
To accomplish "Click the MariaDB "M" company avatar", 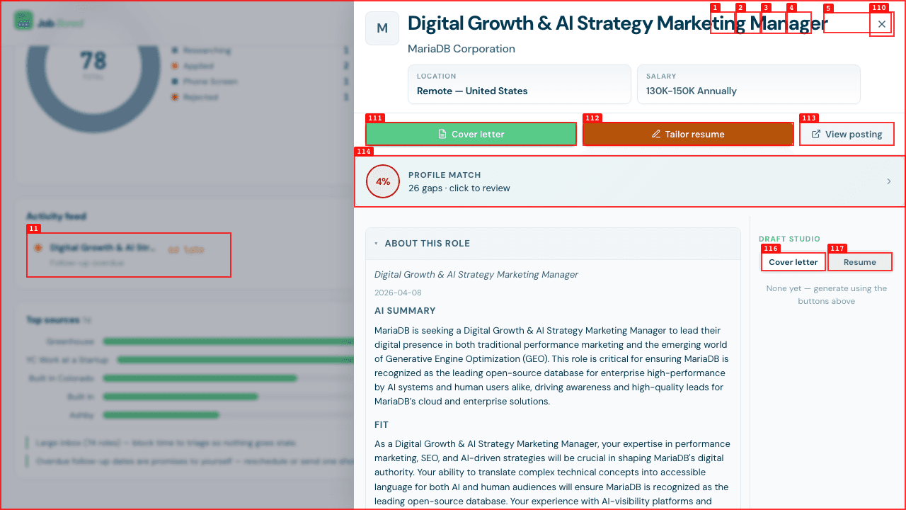I will coord(382,28).
